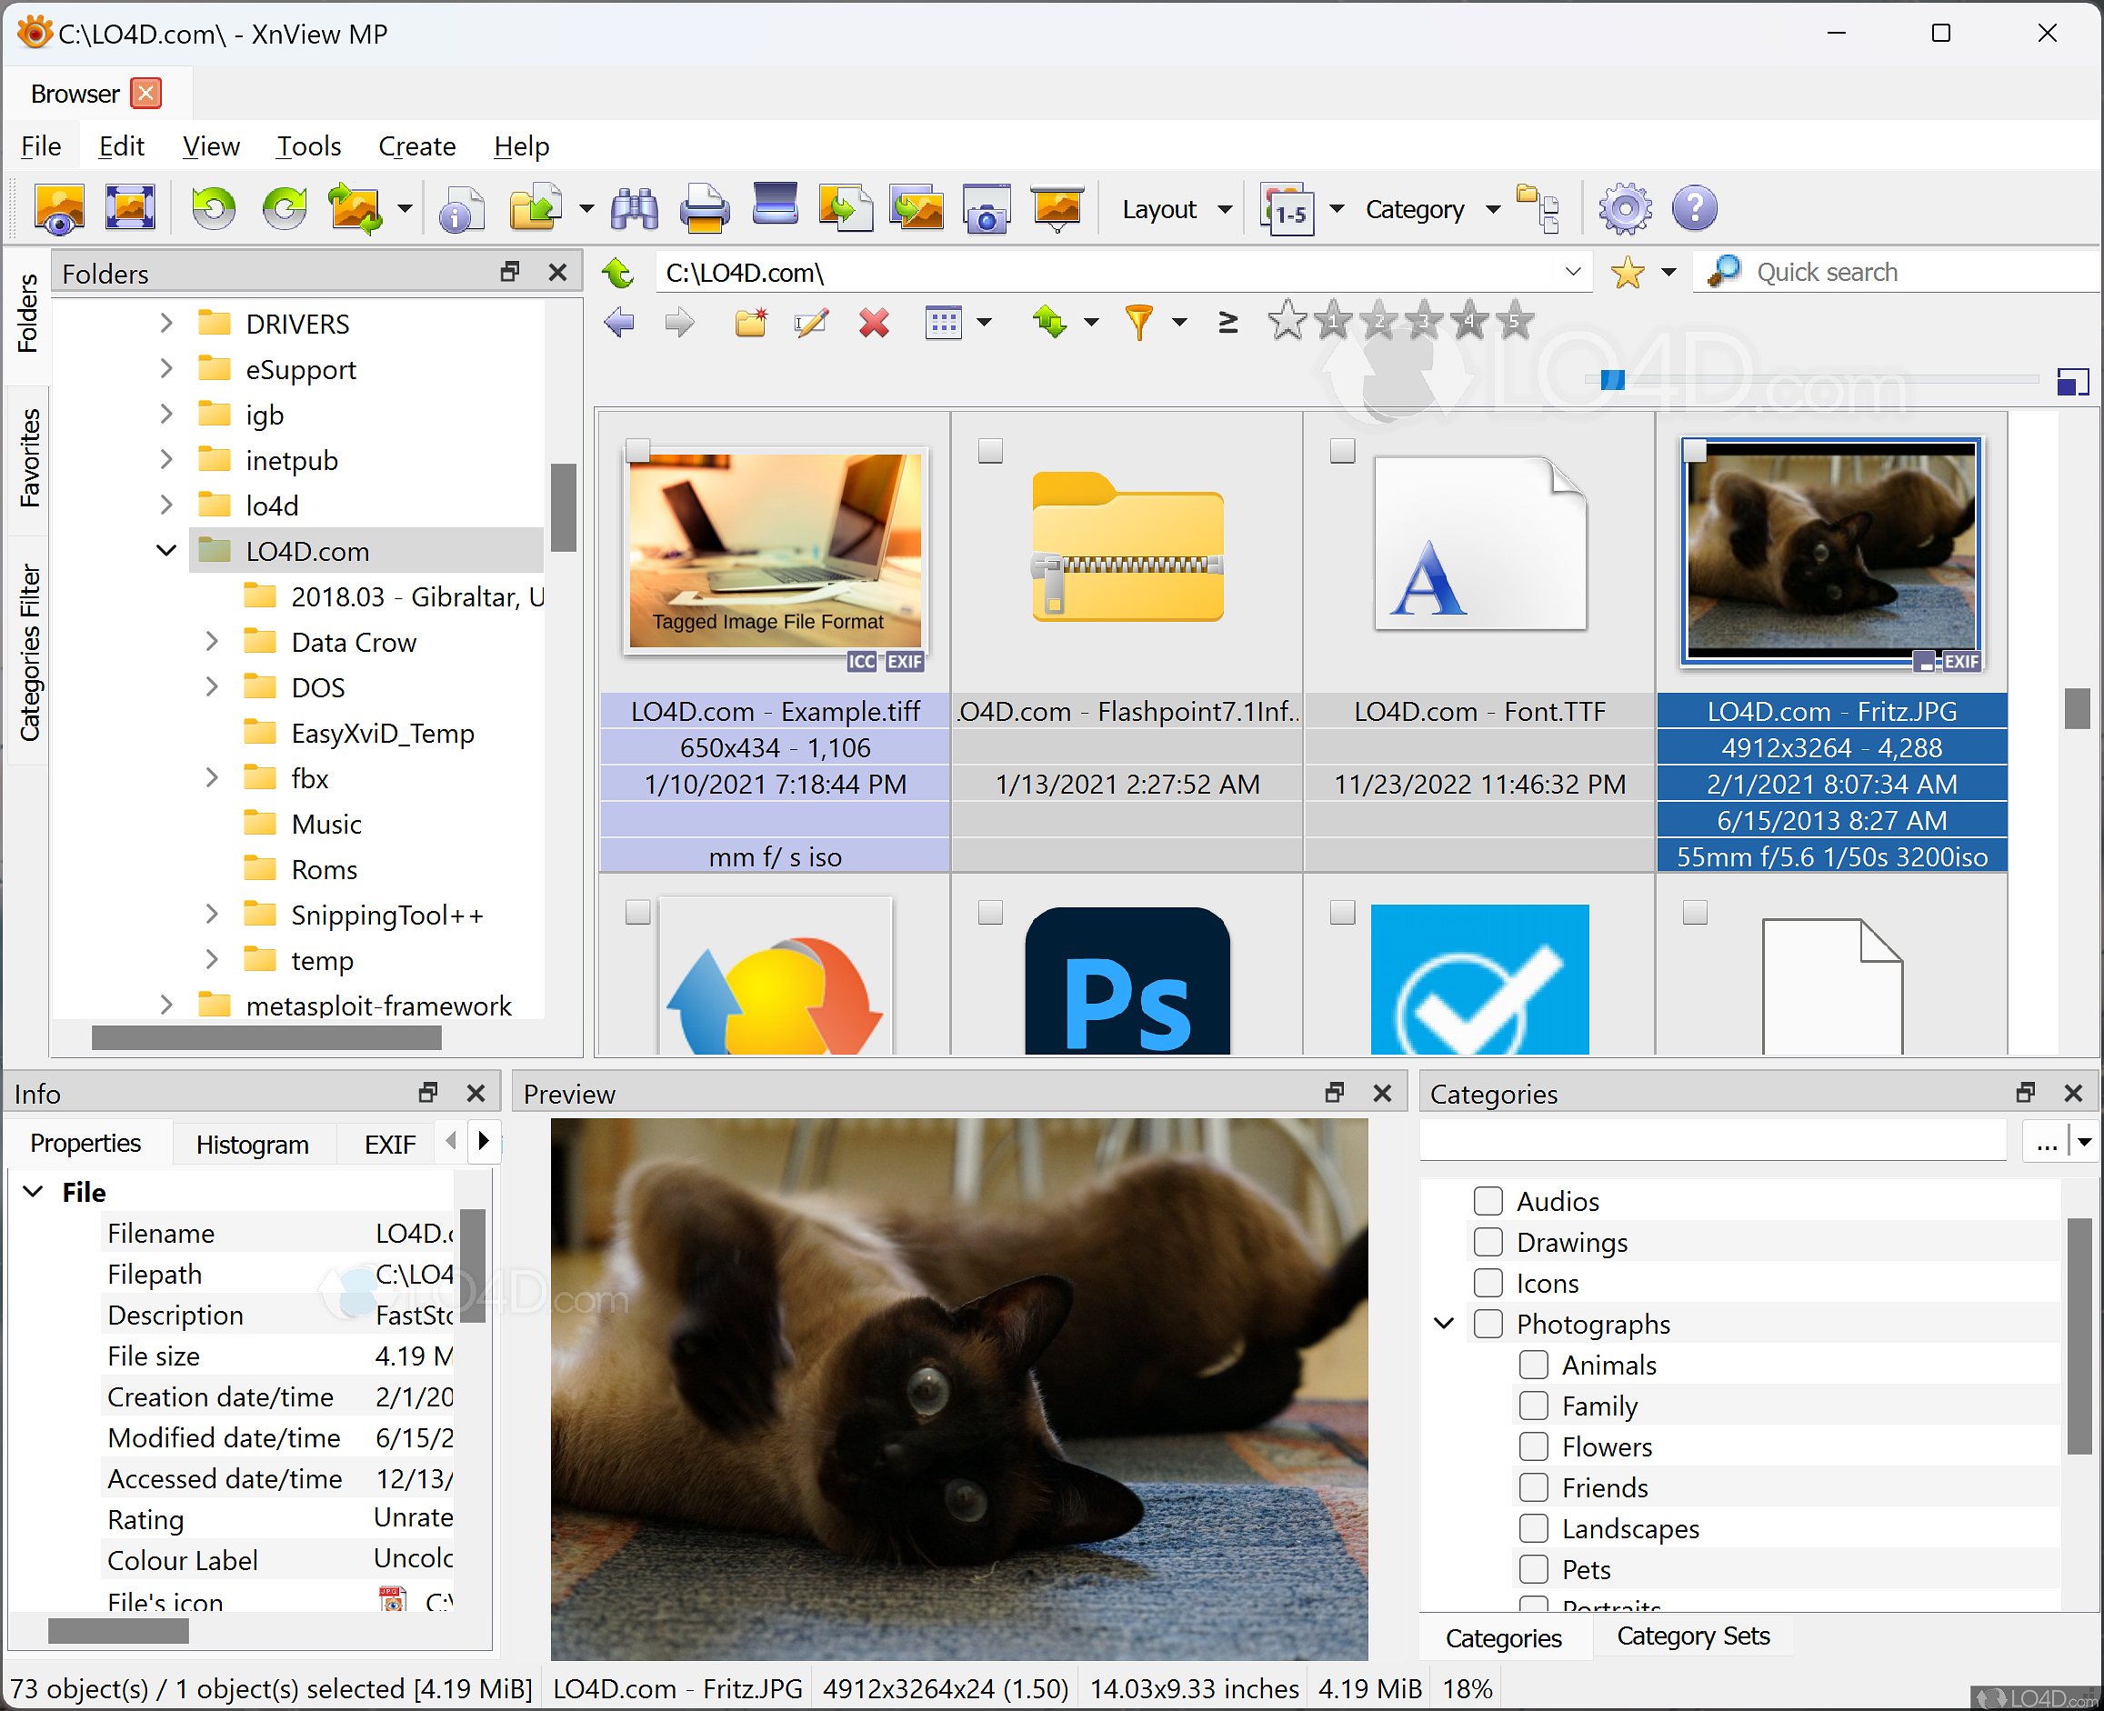Click the Back navigation arrow
2104x1711 pixels.
coord(620,323)
